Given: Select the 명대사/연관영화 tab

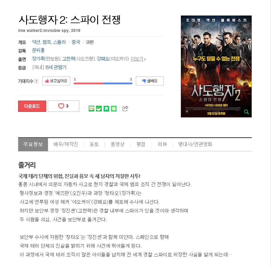Looking at the screenshot, I should point(195,144).
